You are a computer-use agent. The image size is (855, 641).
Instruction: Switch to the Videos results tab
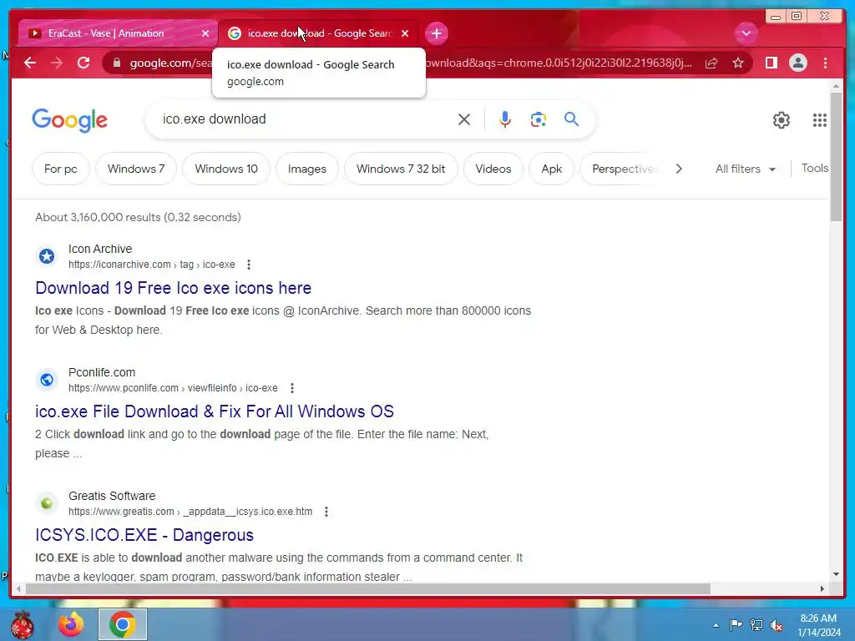point(493,169)
